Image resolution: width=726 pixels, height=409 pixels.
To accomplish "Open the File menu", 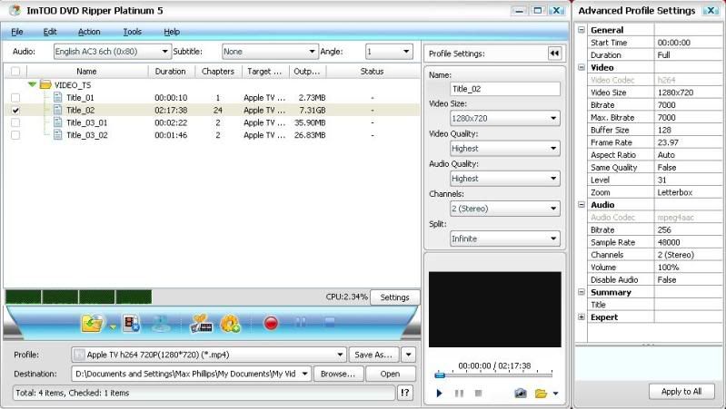I will point(17,32).
